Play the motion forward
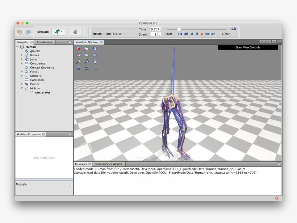 tap(202, 34)
